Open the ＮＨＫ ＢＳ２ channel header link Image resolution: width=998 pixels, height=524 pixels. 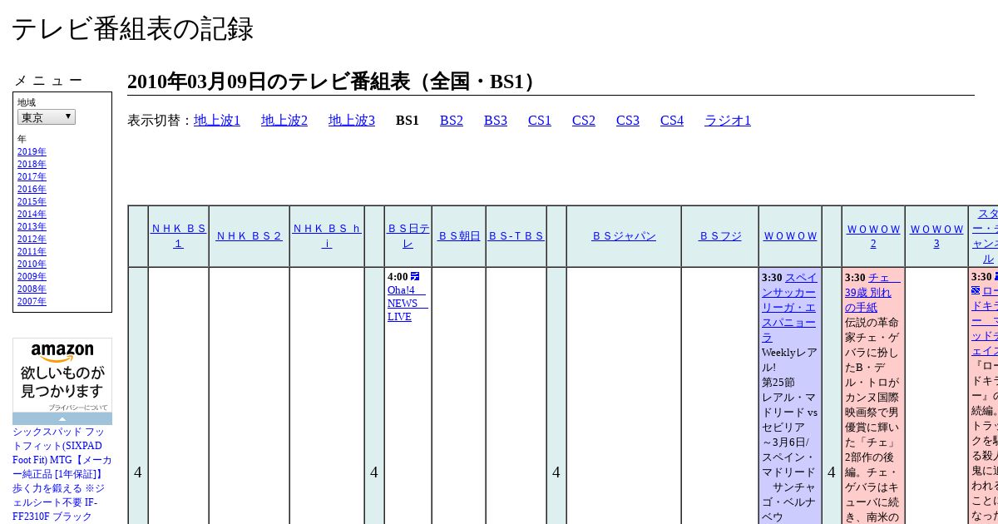pos(249,236)
